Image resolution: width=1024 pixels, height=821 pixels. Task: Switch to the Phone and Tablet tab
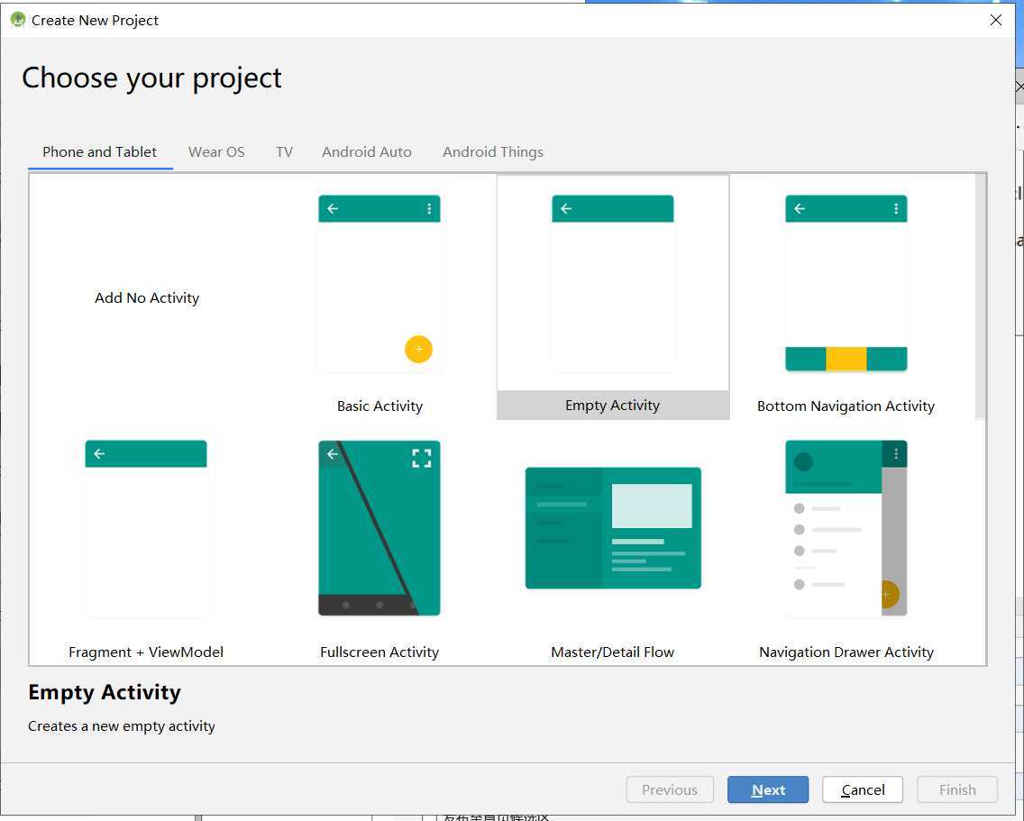[x=100, y=152]
